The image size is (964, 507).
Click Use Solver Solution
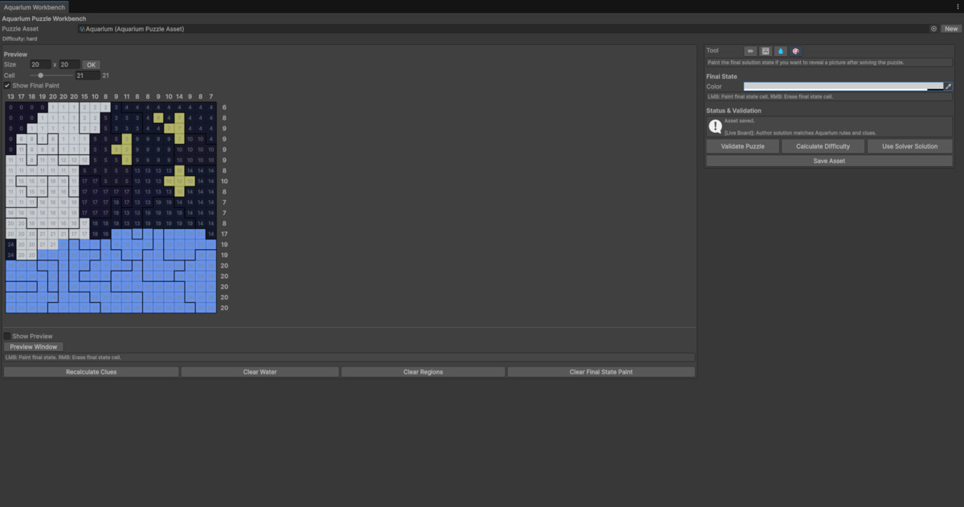coord(910,146)
